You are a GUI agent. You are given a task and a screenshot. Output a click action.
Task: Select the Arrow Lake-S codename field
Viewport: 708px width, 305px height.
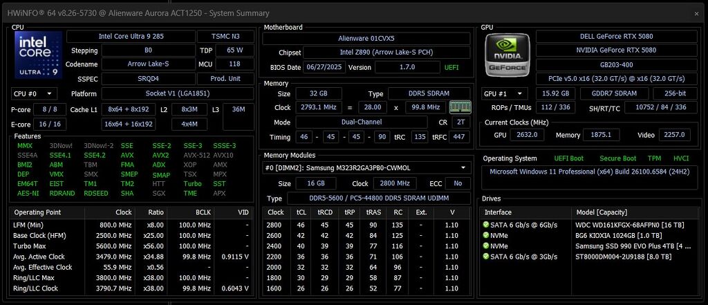click(148, 64)
